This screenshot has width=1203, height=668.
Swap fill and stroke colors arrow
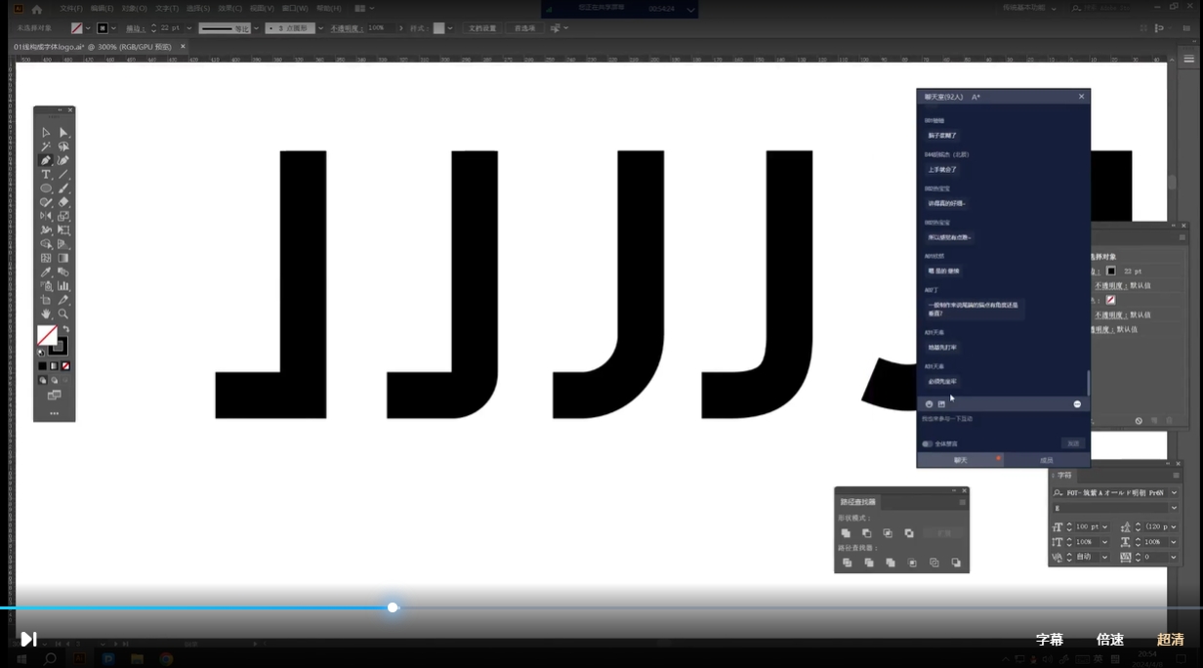pos(65,329)
